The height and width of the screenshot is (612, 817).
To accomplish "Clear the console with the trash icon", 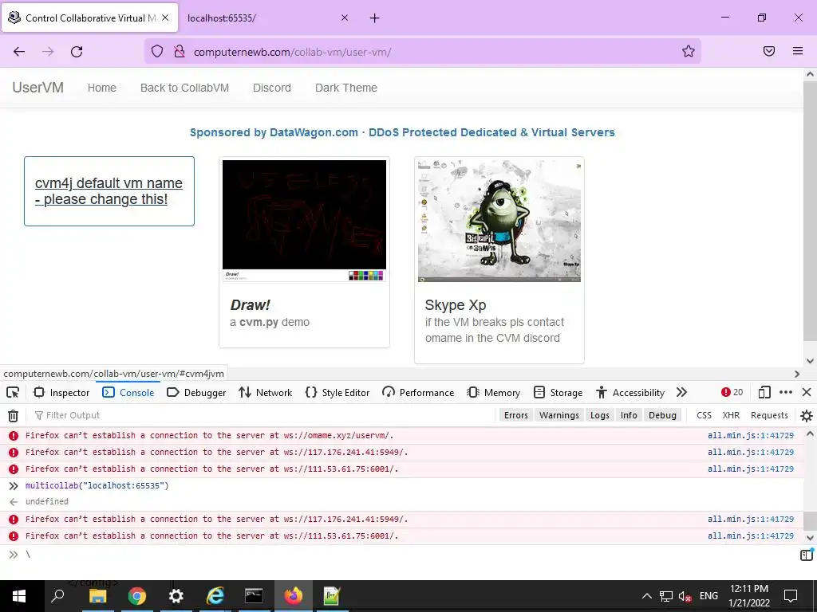I will 13,415.
